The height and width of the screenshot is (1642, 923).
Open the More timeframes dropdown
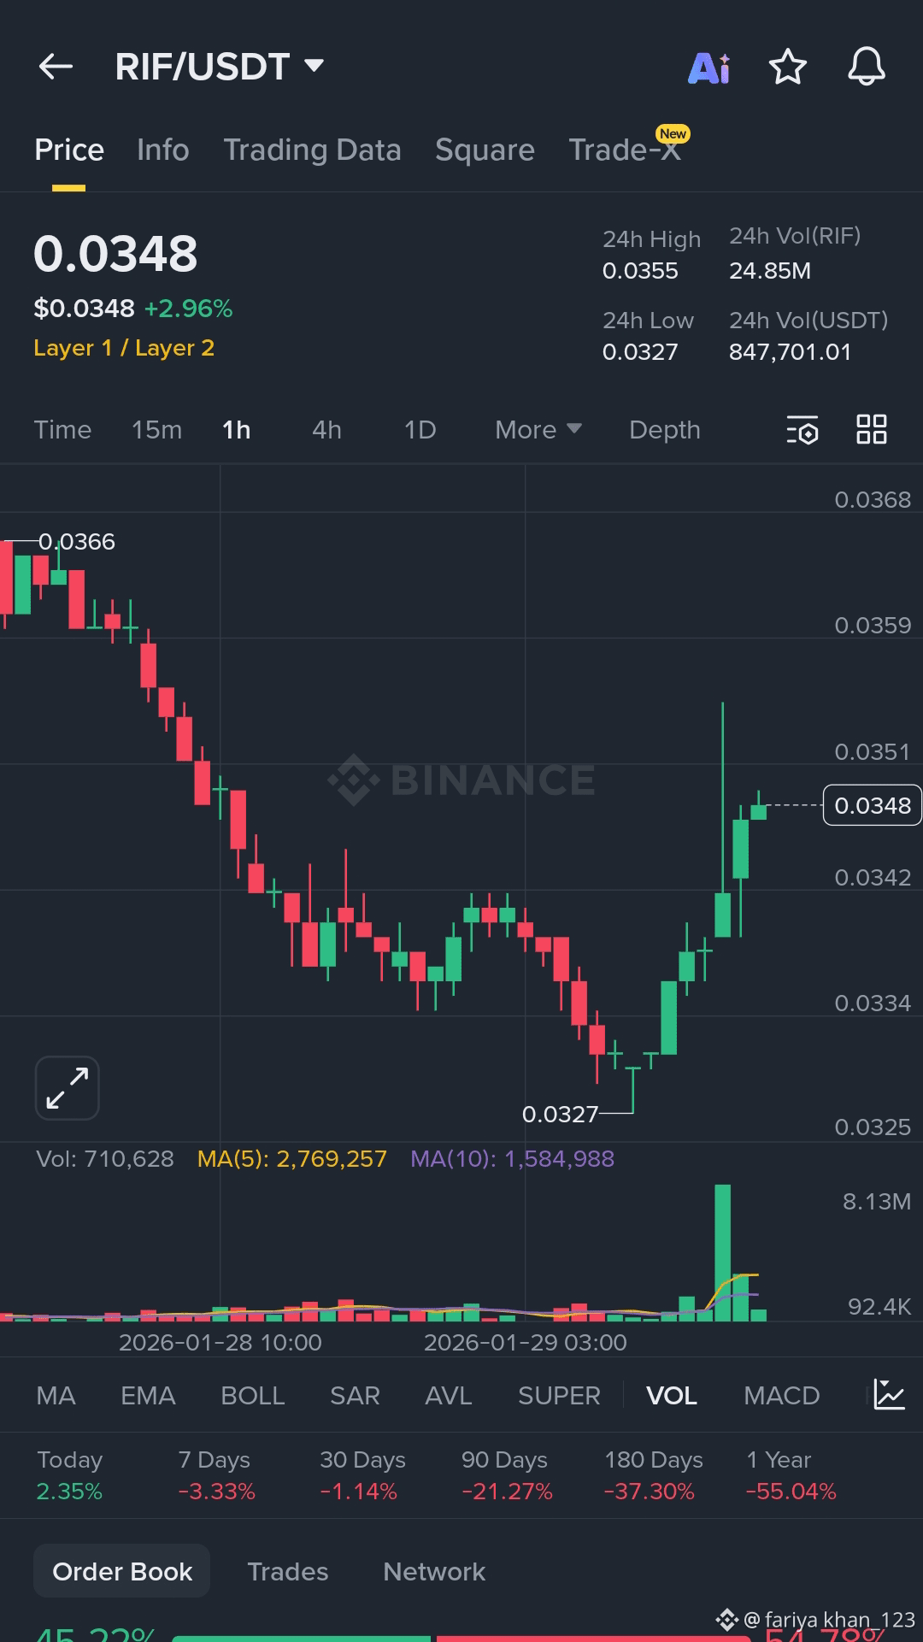[538, 430]
